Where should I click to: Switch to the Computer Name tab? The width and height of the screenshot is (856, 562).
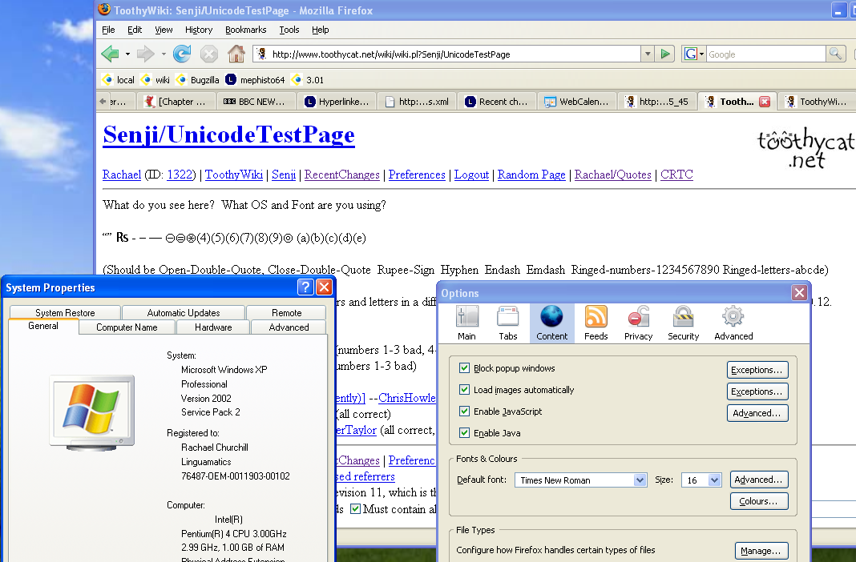pos(127,327)
